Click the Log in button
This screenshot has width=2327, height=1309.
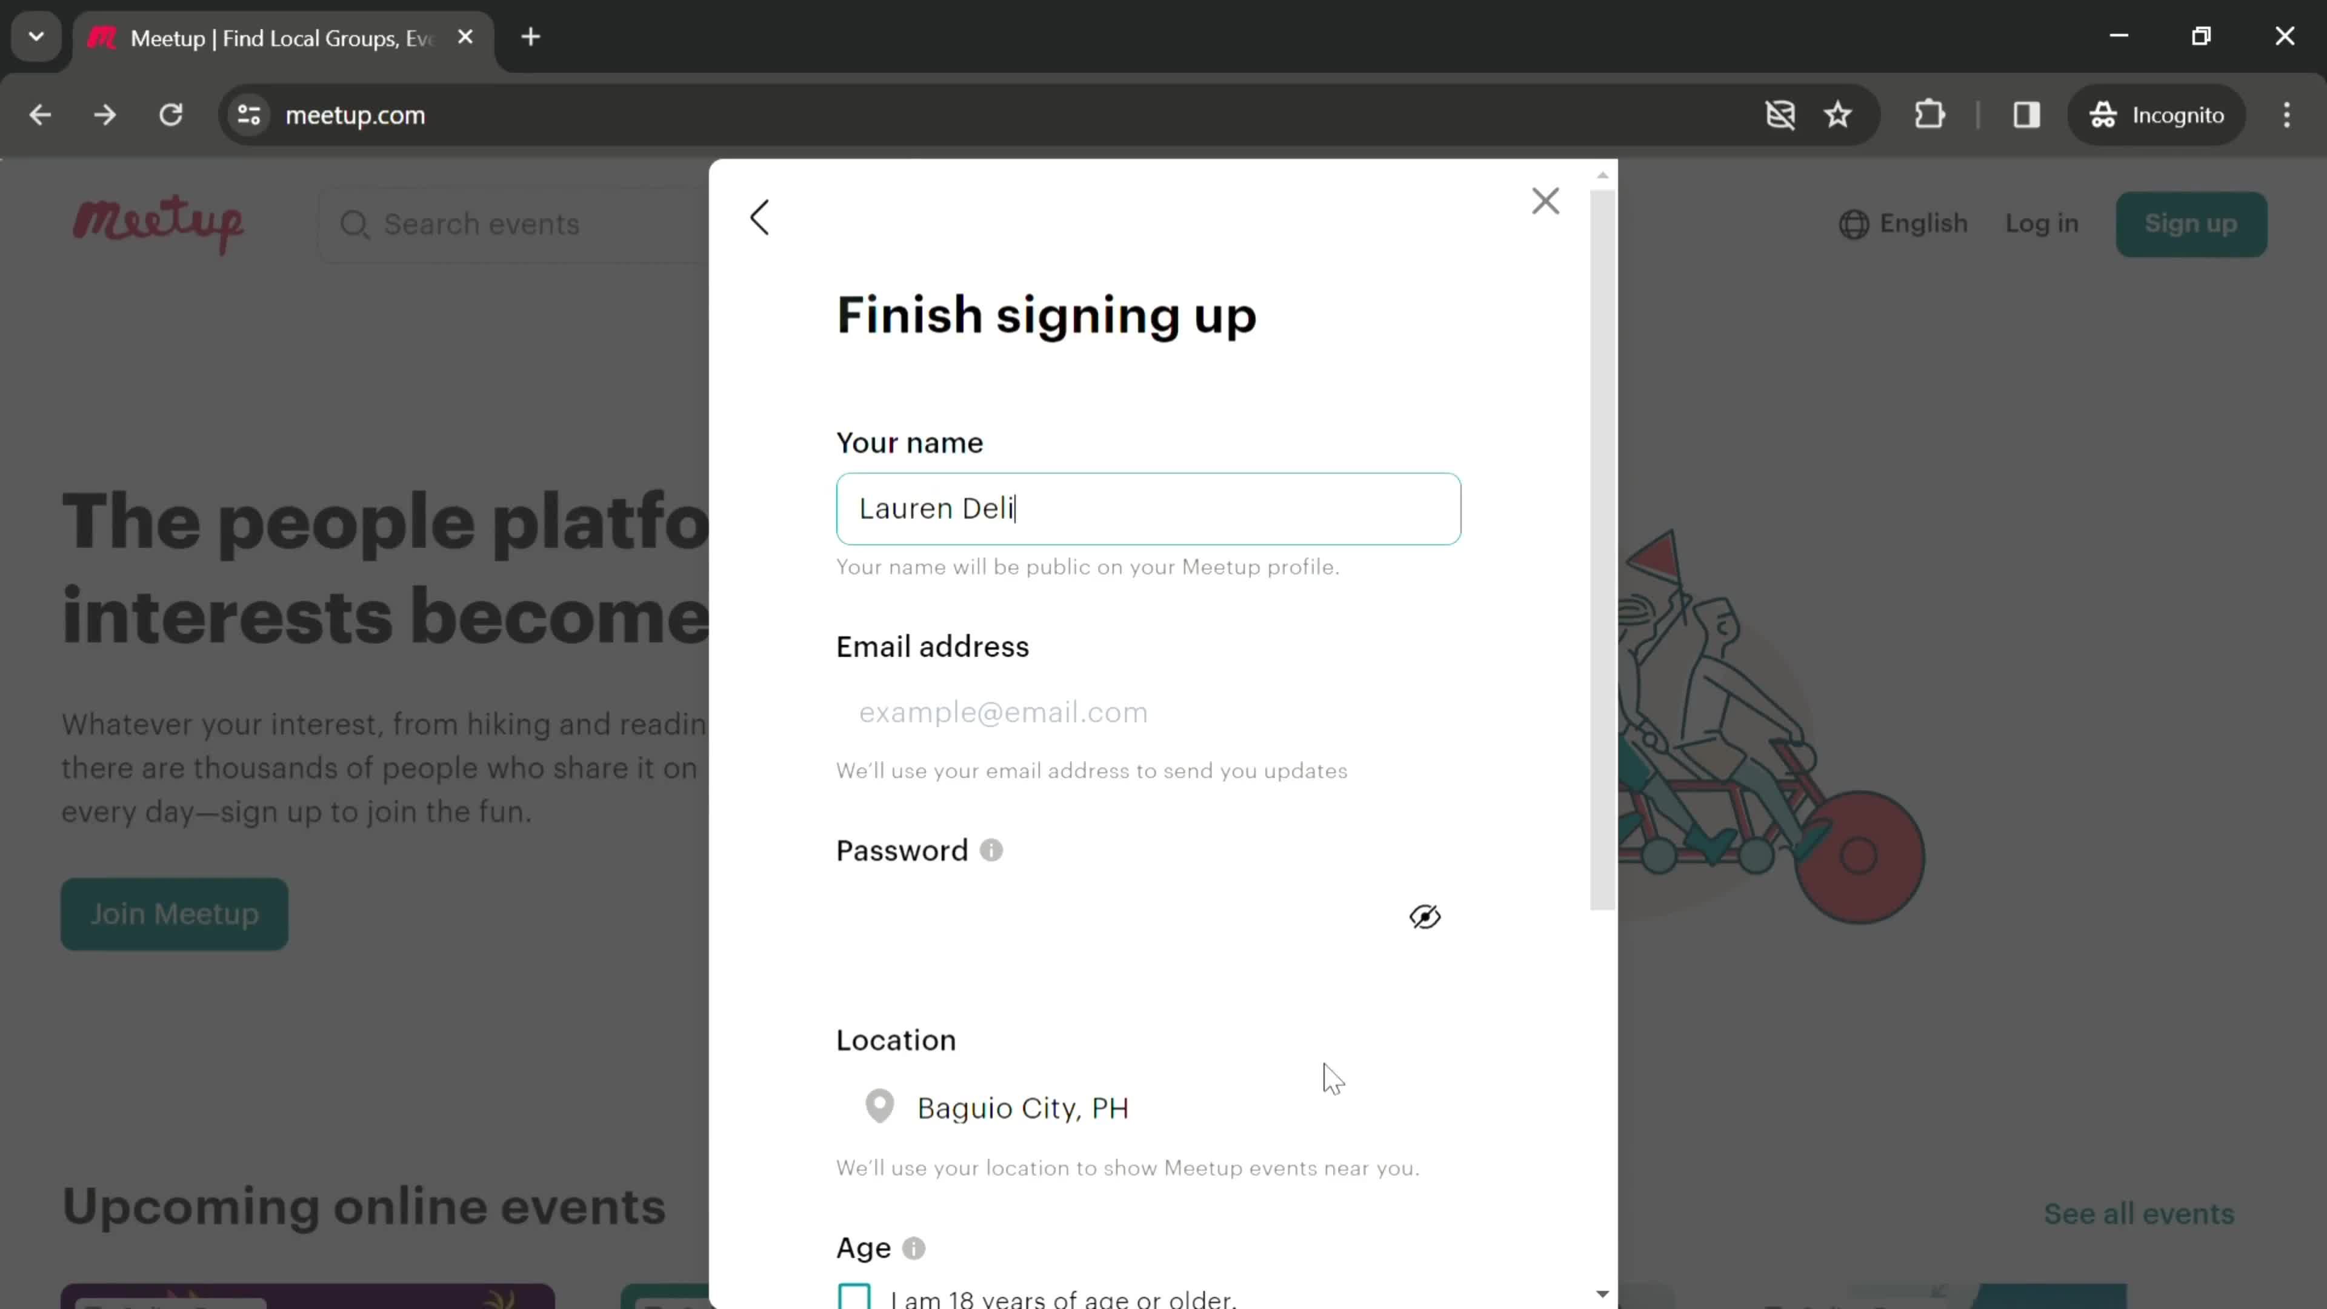click(2044, 224)
